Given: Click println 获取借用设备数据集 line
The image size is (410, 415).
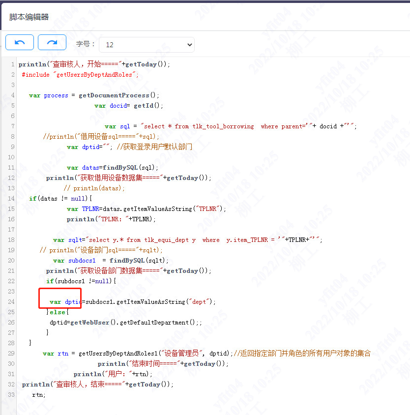Looking at the screenshot, I should tap(129, 178).
